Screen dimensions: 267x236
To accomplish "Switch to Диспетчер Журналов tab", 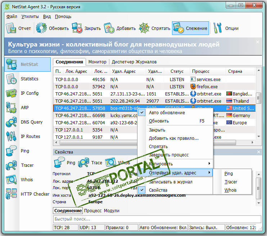I will [134, 62].
